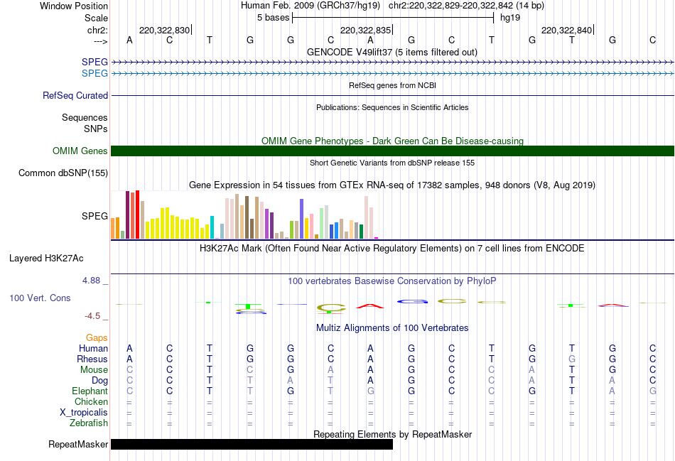Click the Human species row label
This screenshot has height=461, width=675.
93,348
